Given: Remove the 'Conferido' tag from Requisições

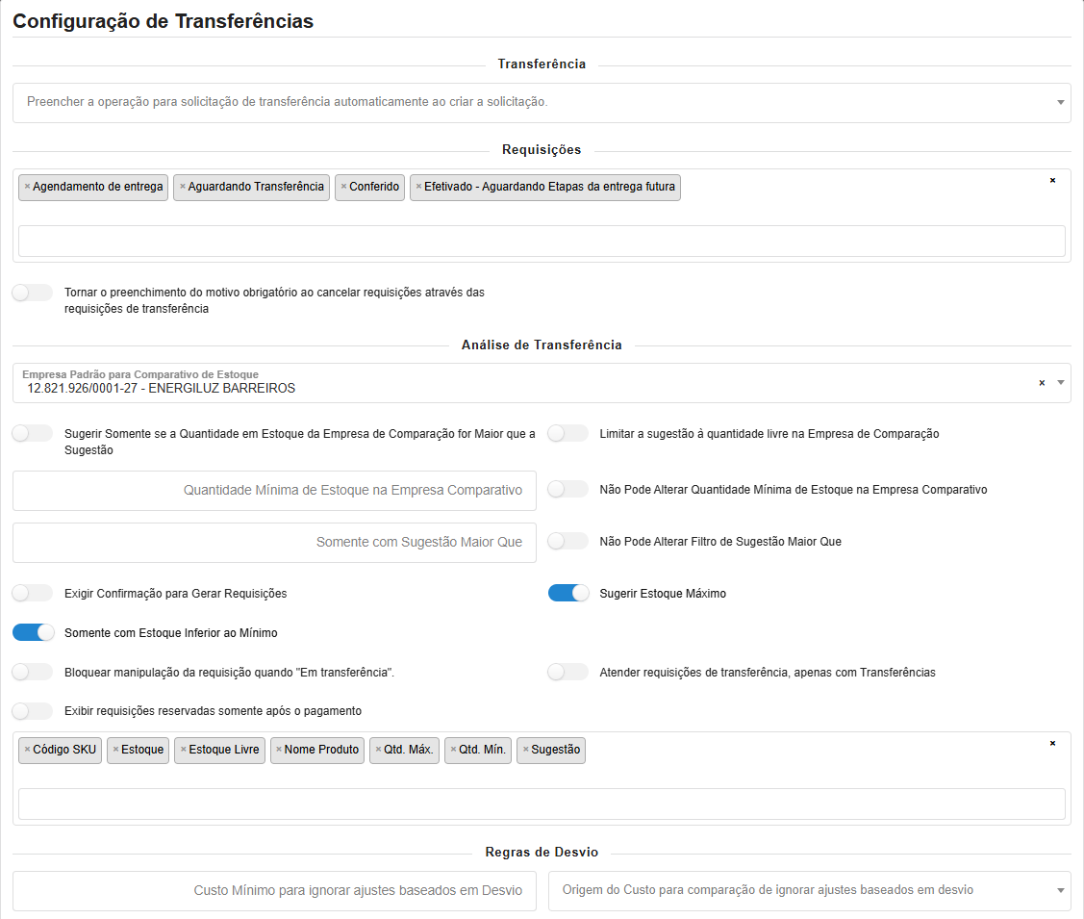Looking at the screenshot, I should [343, 187].
